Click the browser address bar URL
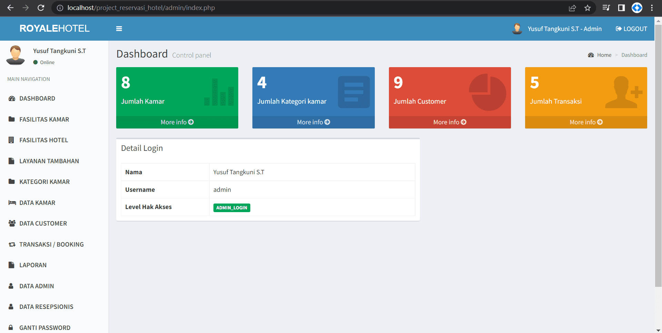662x333 pixels. coord(141,8)
